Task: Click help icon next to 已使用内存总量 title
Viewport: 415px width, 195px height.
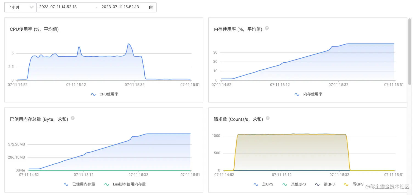Action: click(73, 118)
